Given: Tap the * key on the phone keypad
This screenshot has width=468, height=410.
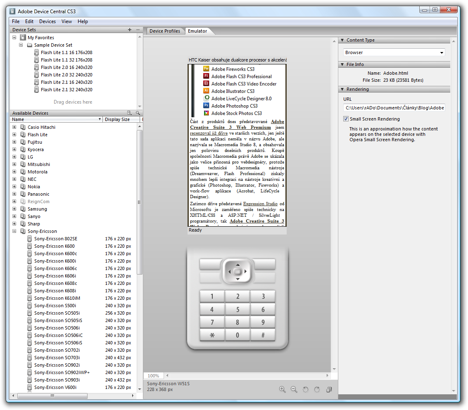Looking at the screenshot, I should 212,335.
